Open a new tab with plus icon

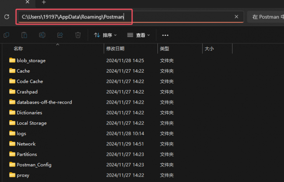click(x=44, y=2)
